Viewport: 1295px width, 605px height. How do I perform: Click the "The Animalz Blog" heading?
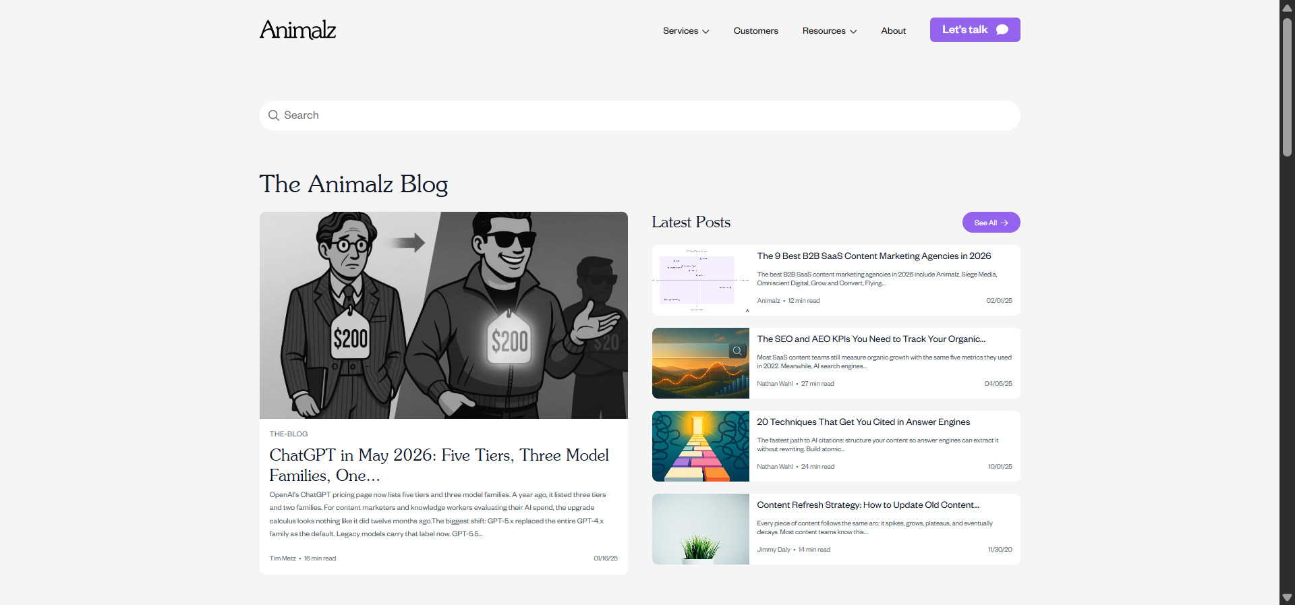coord(353,184)
